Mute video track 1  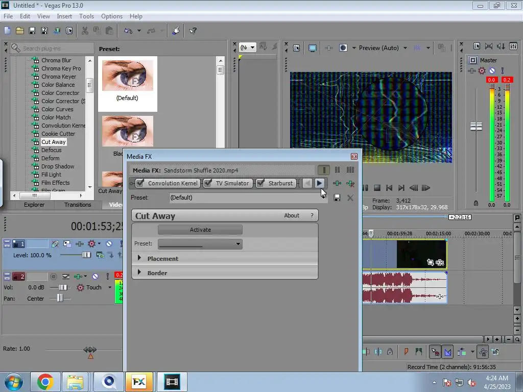pyautogui.click(x=109, y=244)
